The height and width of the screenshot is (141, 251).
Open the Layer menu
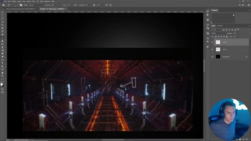click(x=19, y=1)
